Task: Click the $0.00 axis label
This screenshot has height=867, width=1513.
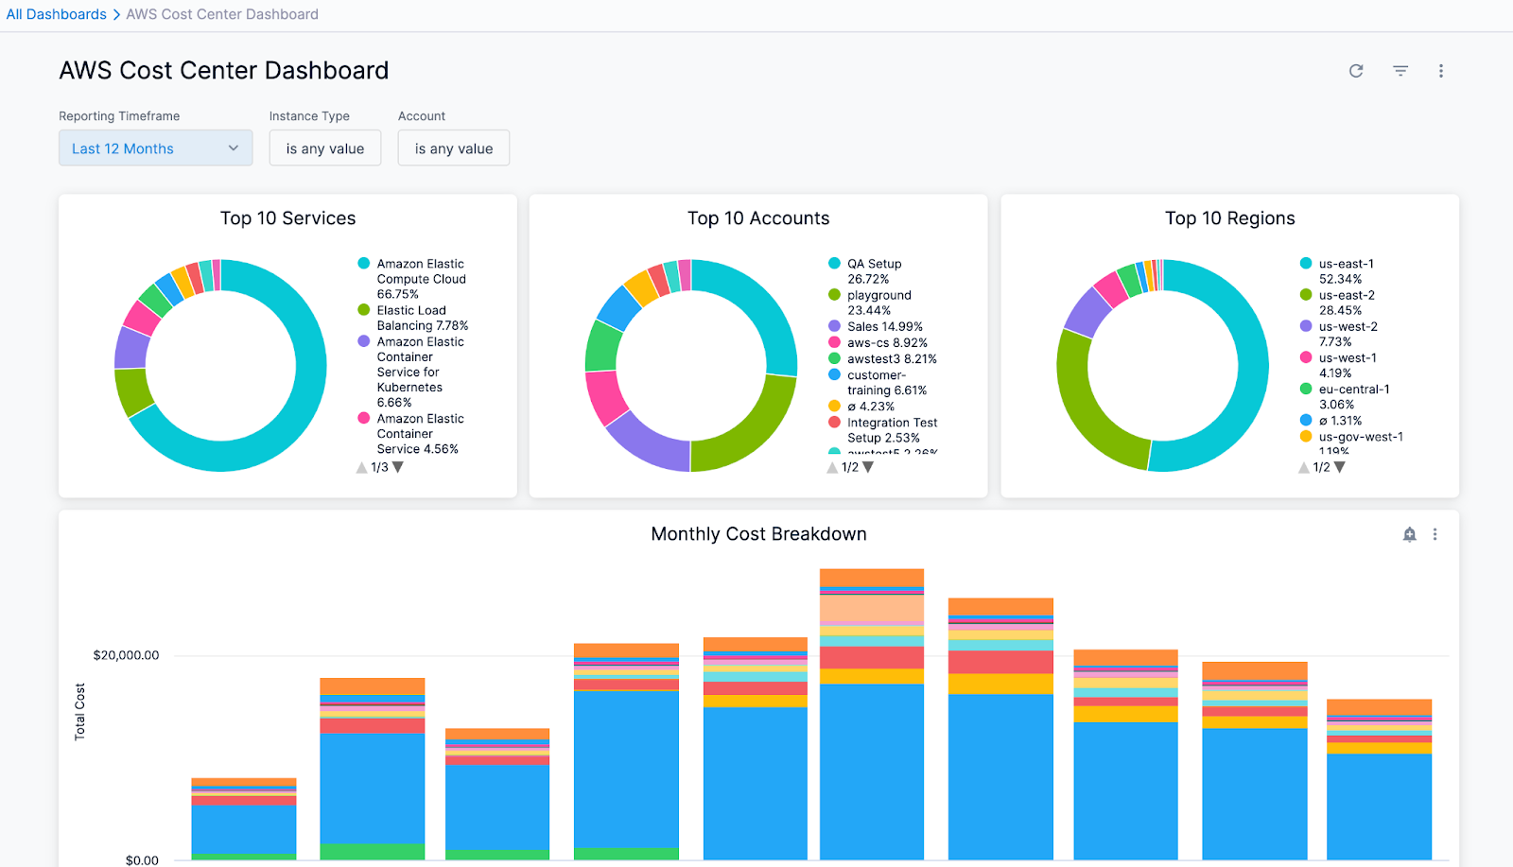Action: tap(142, 859)
